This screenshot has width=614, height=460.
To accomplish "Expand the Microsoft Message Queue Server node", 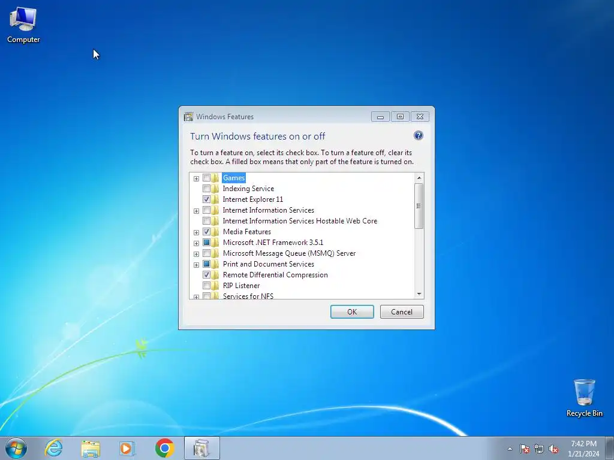I will [196, 254].
